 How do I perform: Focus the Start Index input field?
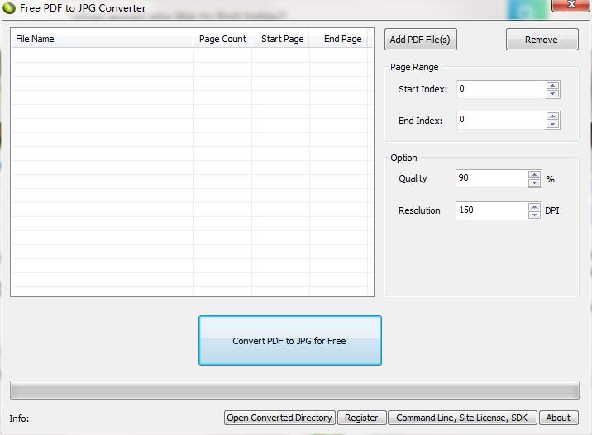500,89
